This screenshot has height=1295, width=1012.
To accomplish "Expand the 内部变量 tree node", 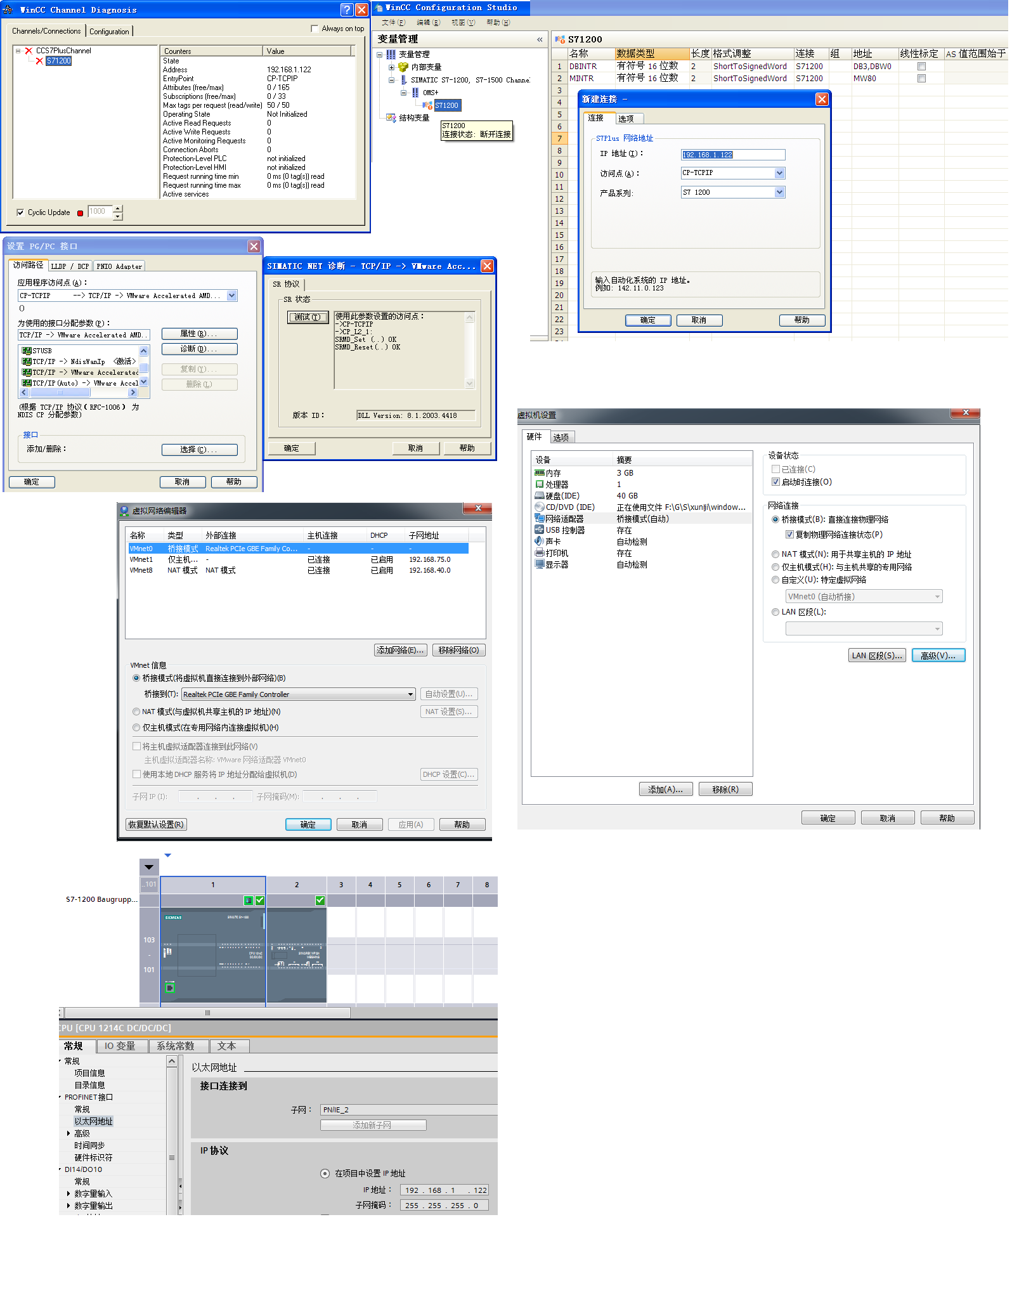I will click(x=391, y=67).
